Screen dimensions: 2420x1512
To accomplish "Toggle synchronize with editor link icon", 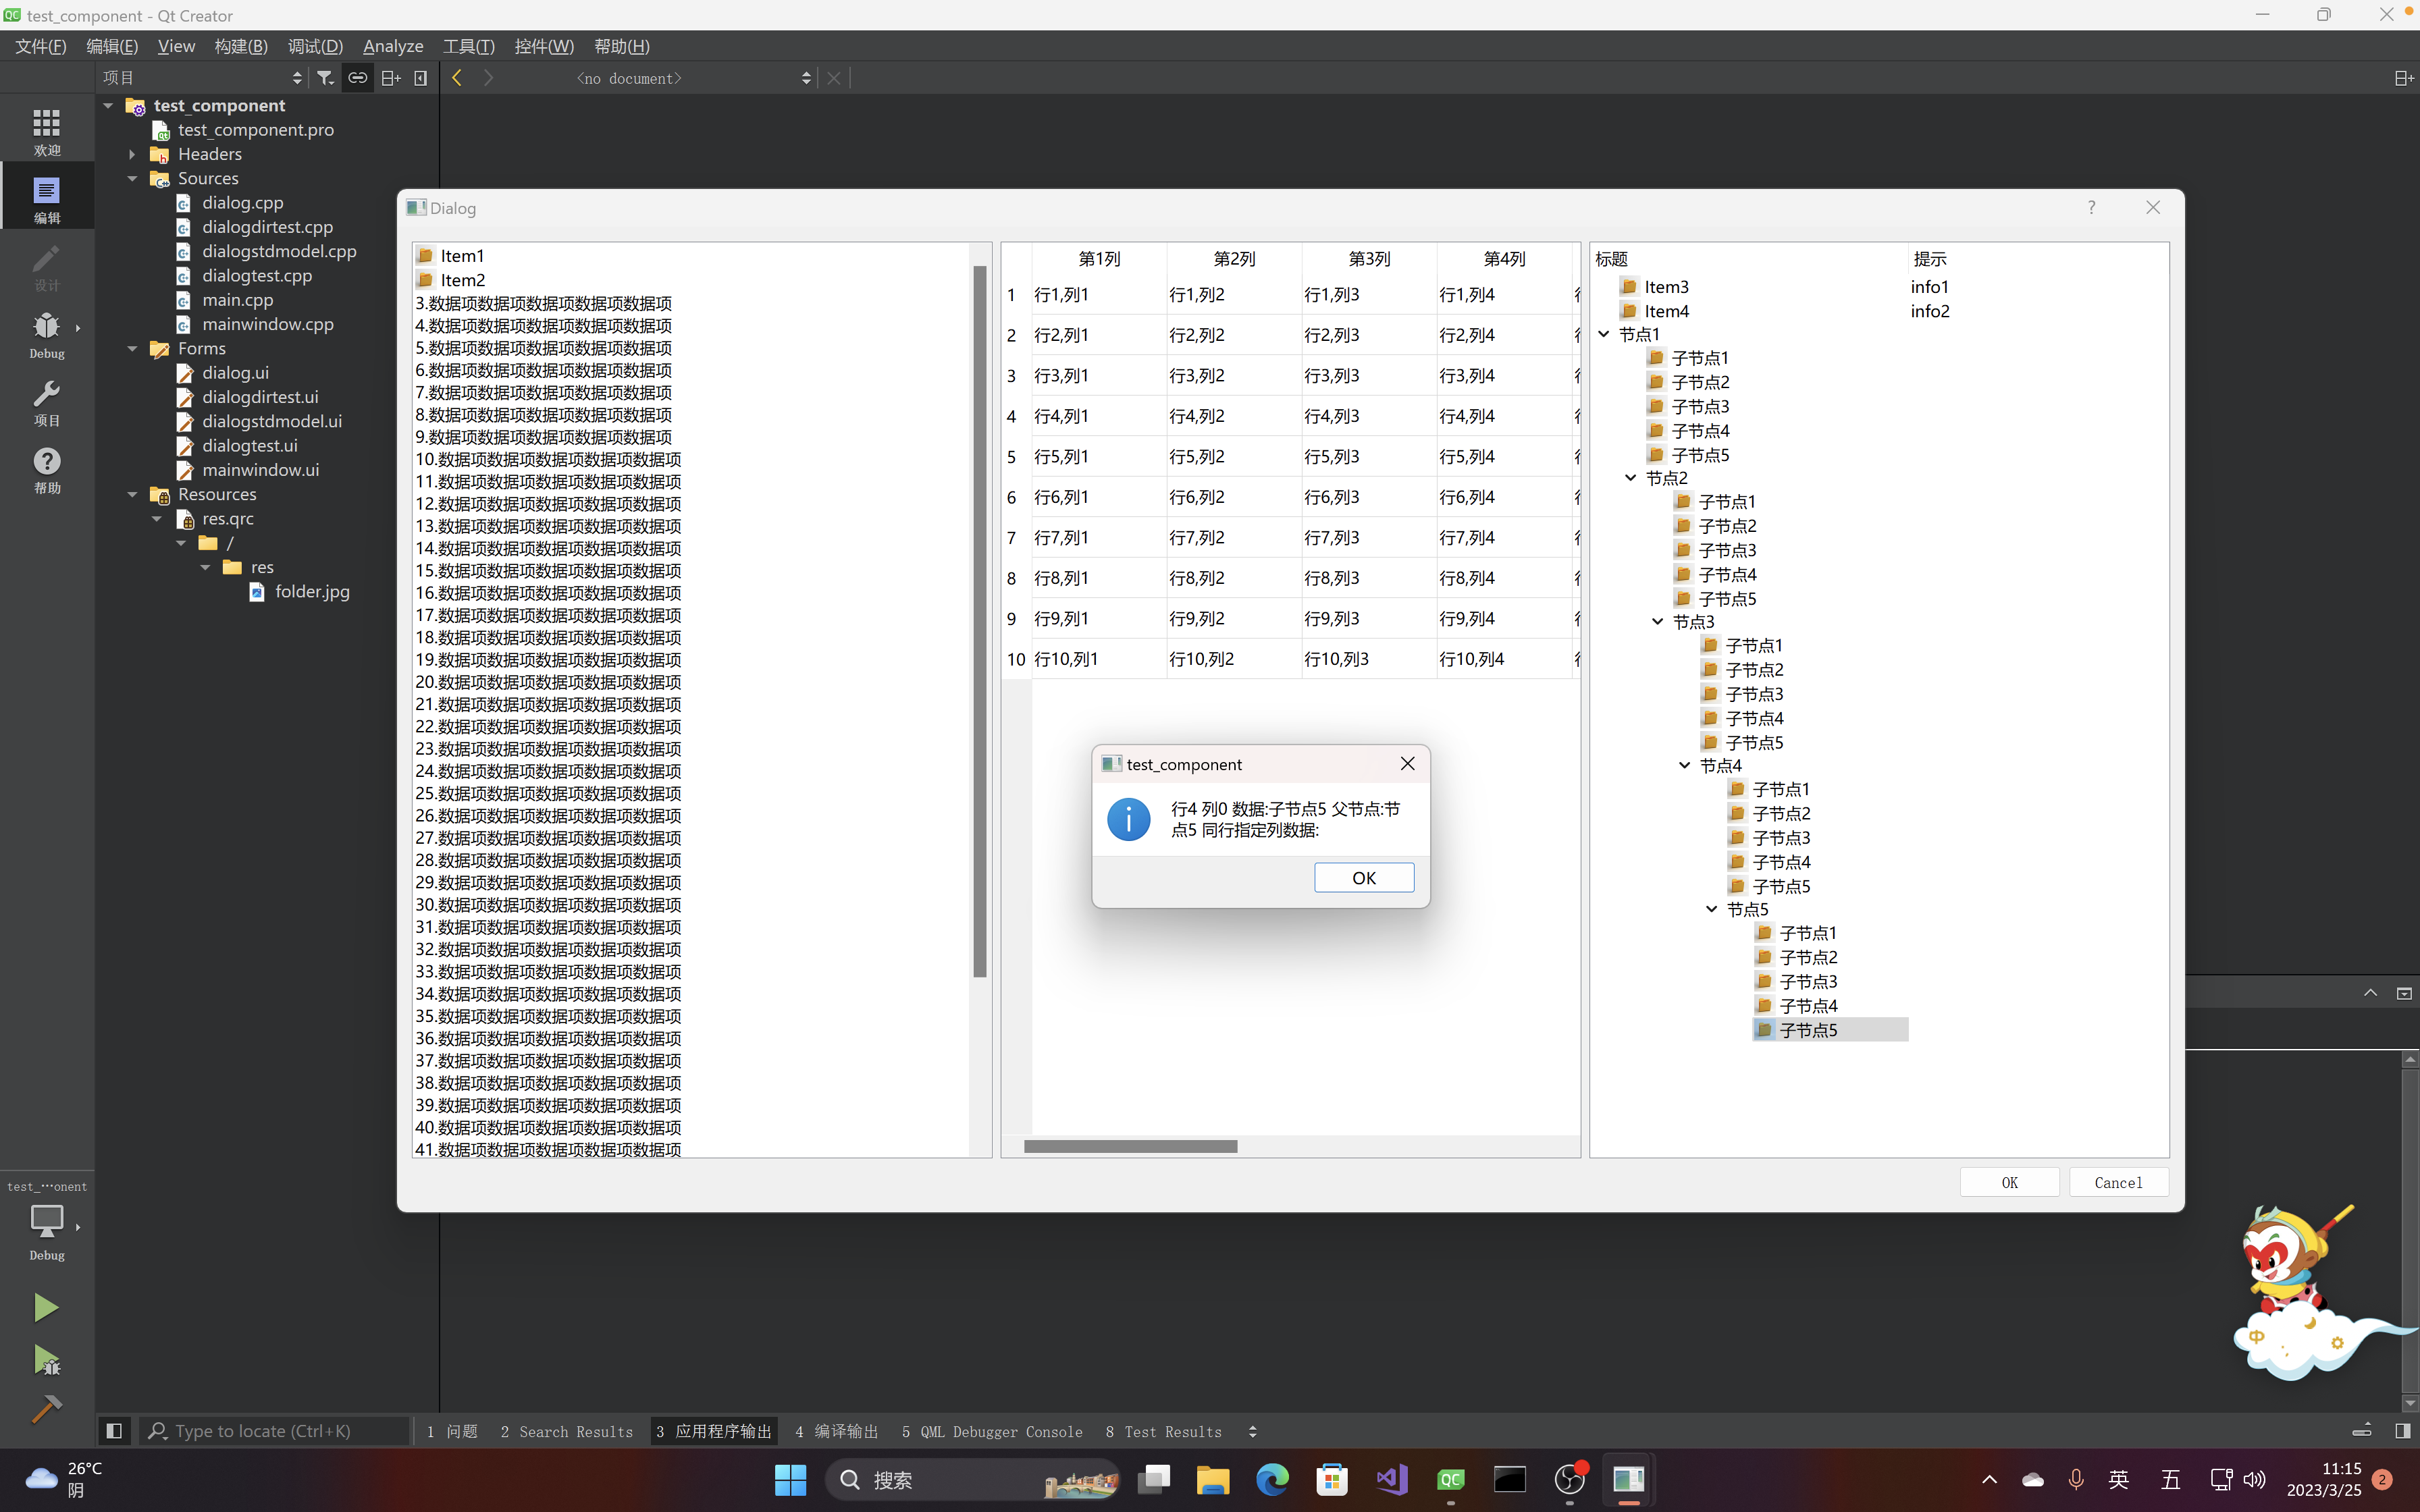I will click(357, 77).
